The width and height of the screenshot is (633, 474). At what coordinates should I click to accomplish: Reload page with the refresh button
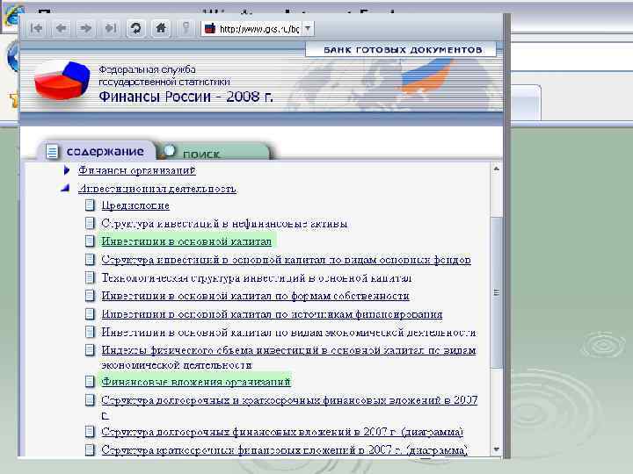click(135, 28)
